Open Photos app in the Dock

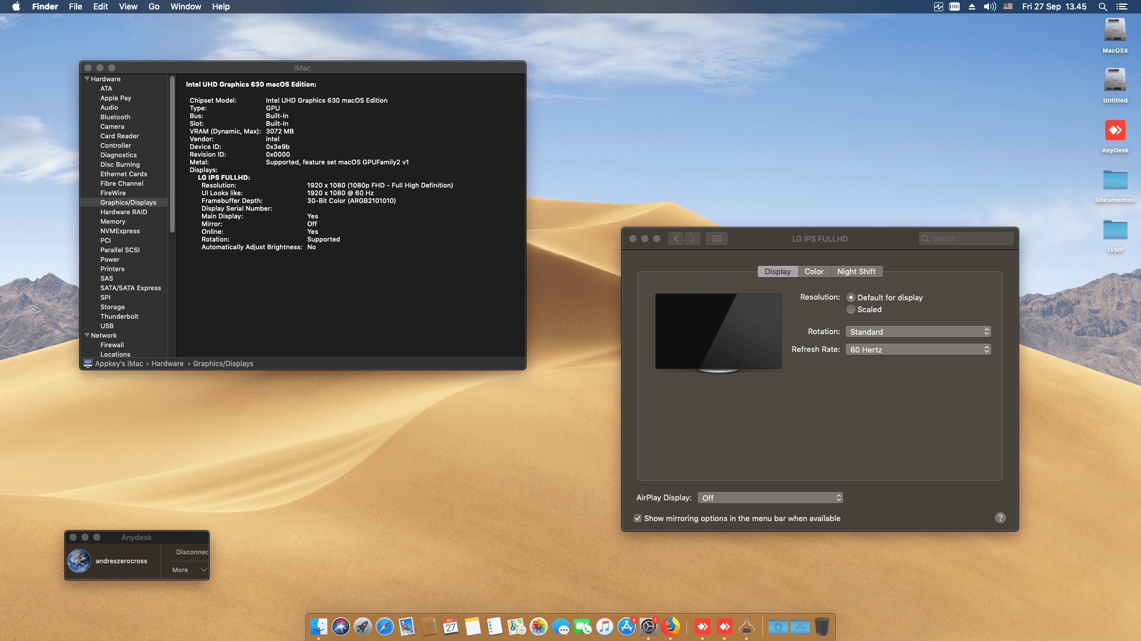click(x=538, y=626)
